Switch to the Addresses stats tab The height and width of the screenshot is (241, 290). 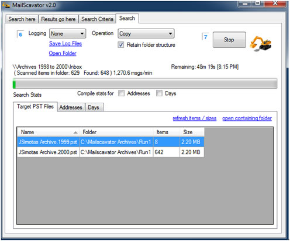click(71, 107)
